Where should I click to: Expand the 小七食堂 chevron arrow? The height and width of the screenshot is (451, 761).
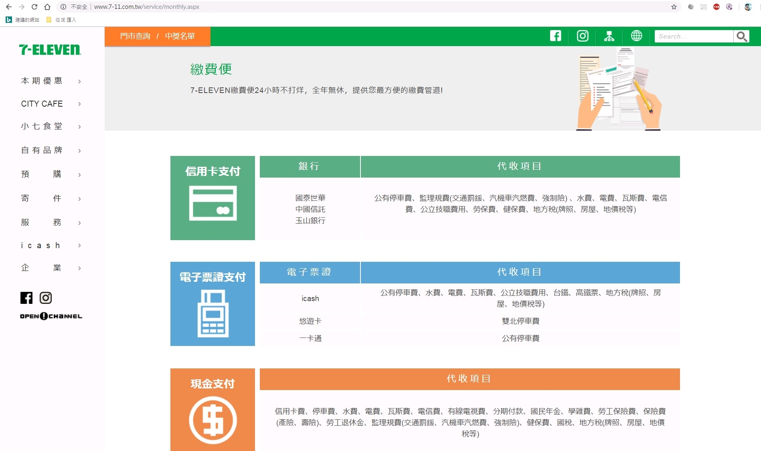79,127
